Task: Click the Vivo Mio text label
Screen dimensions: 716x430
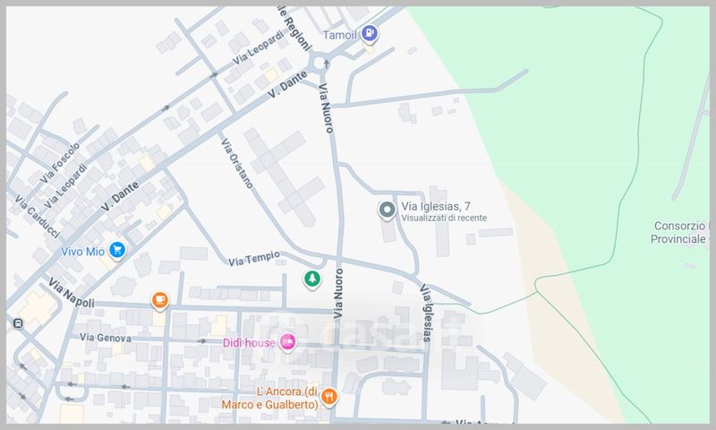Action: [83, 251]
